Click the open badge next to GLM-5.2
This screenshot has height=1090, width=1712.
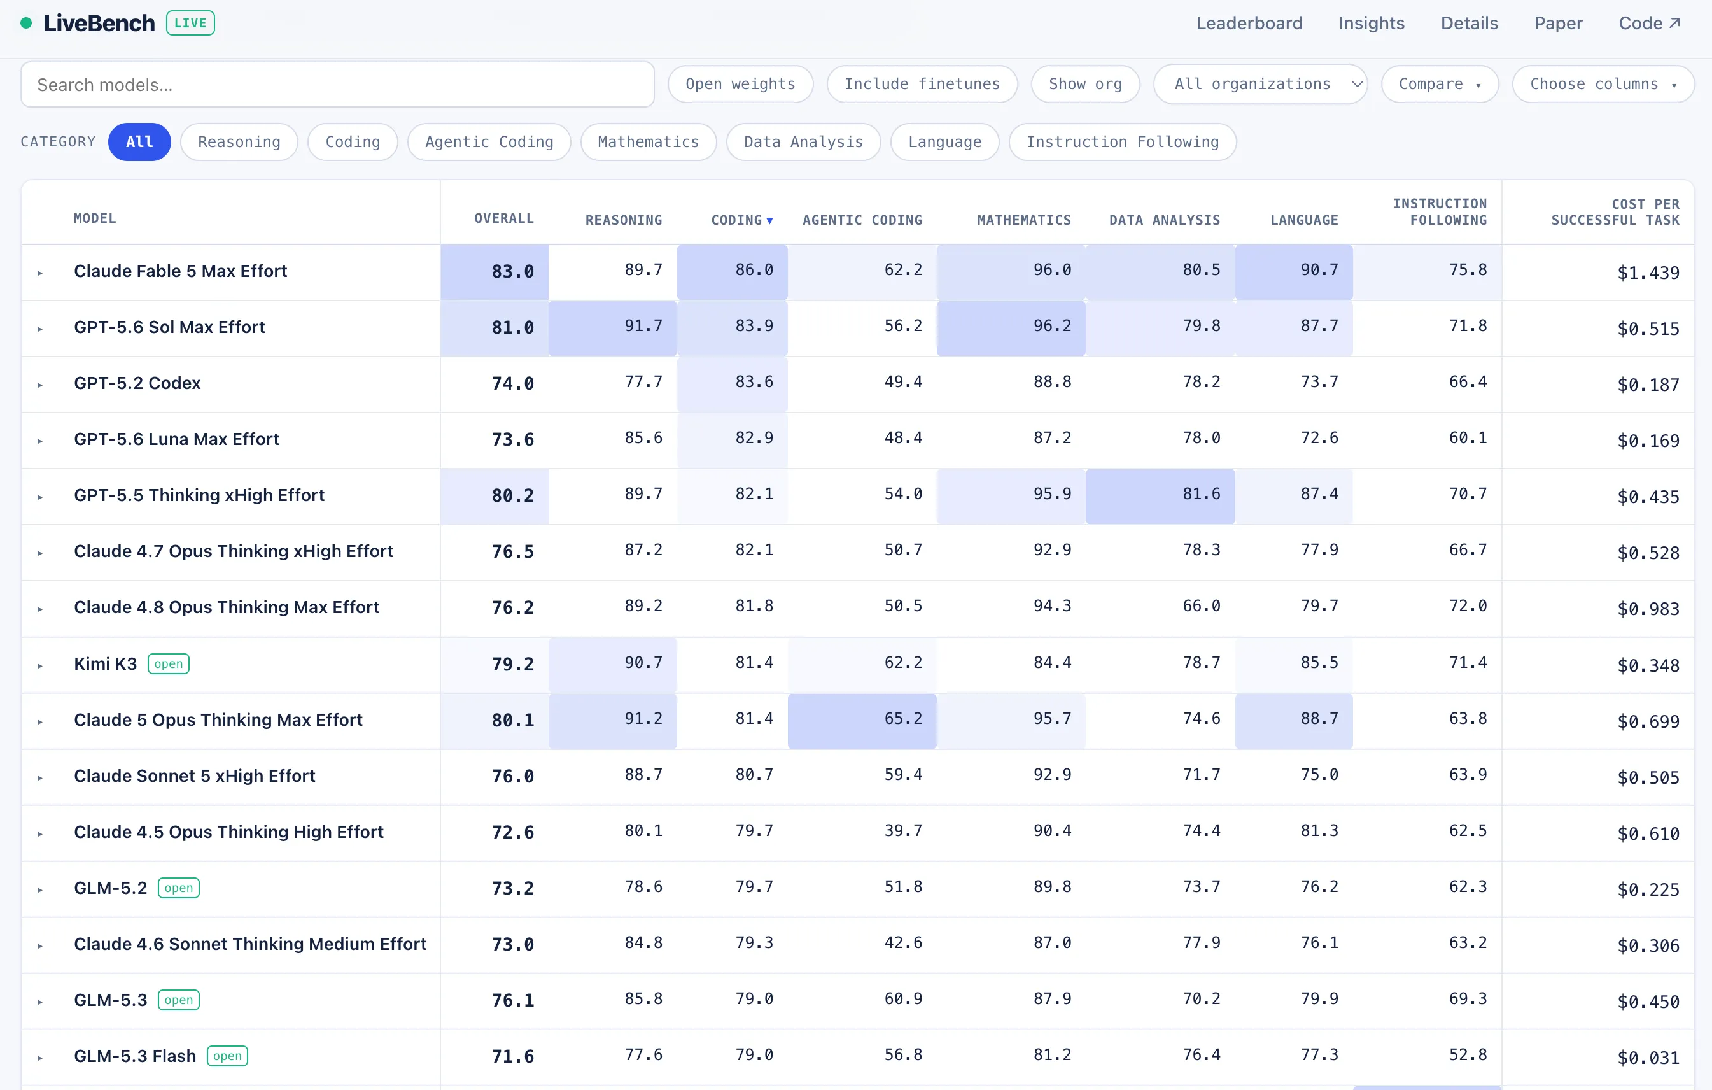pos(178,888)
